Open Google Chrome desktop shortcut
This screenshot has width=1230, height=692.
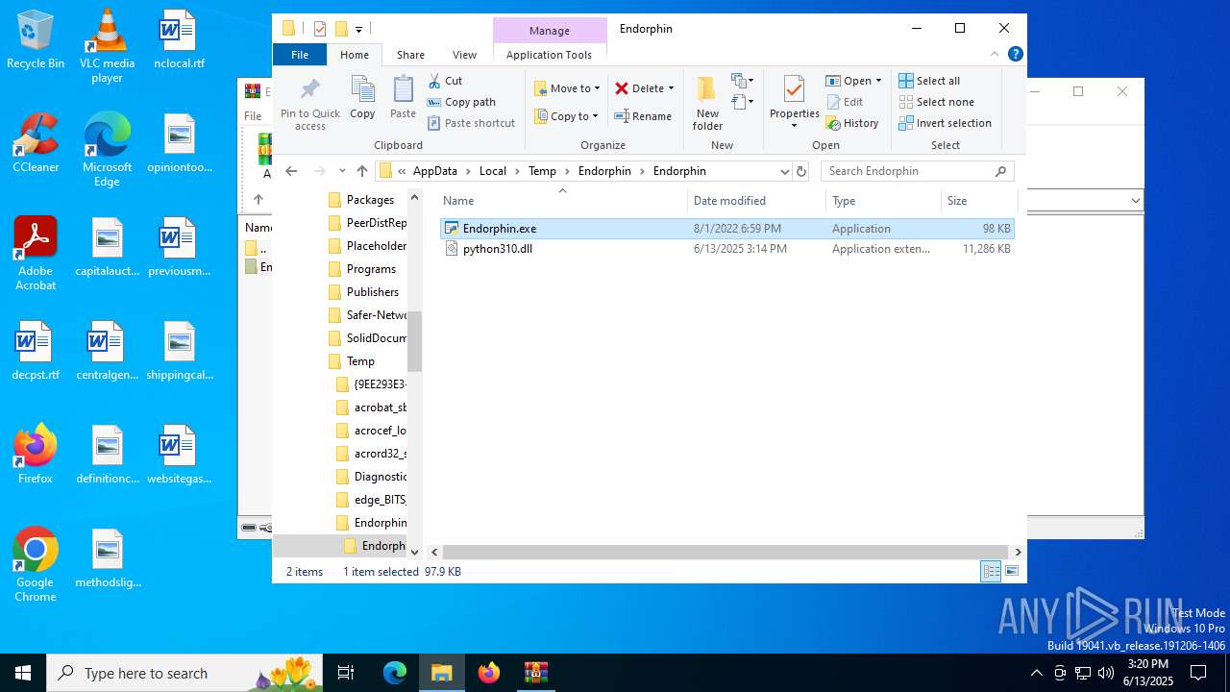click(36, 565)
